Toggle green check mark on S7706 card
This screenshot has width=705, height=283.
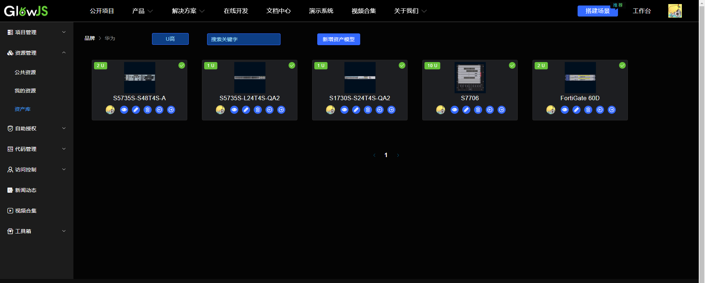[512, 65]
